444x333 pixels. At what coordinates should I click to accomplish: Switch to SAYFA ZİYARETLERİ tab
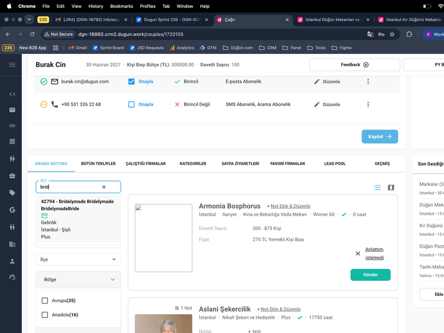tap(240, 164)
